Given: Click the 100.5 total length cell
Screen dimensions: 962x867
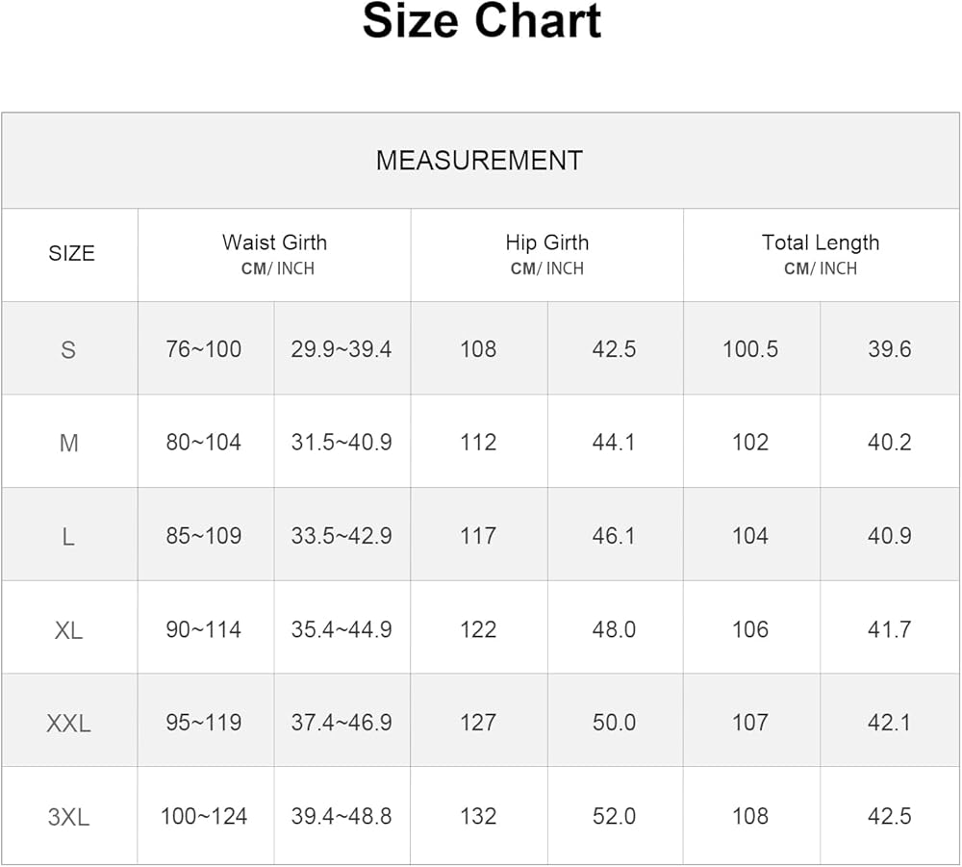Looking at the screenshot, I should [x=750, y=348].
